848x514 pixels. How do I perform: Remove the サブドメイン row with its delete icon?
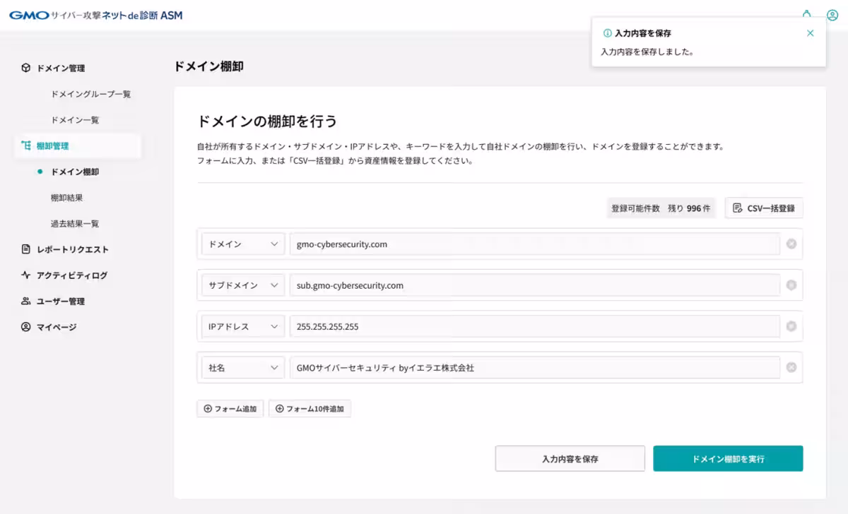click(791, 285)
